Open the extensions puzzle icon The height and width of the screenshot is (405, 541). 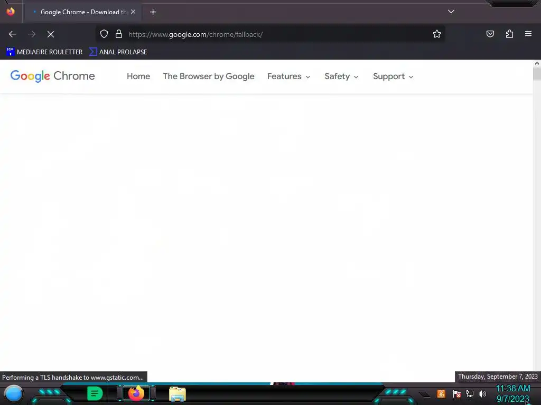coord(509,34)
